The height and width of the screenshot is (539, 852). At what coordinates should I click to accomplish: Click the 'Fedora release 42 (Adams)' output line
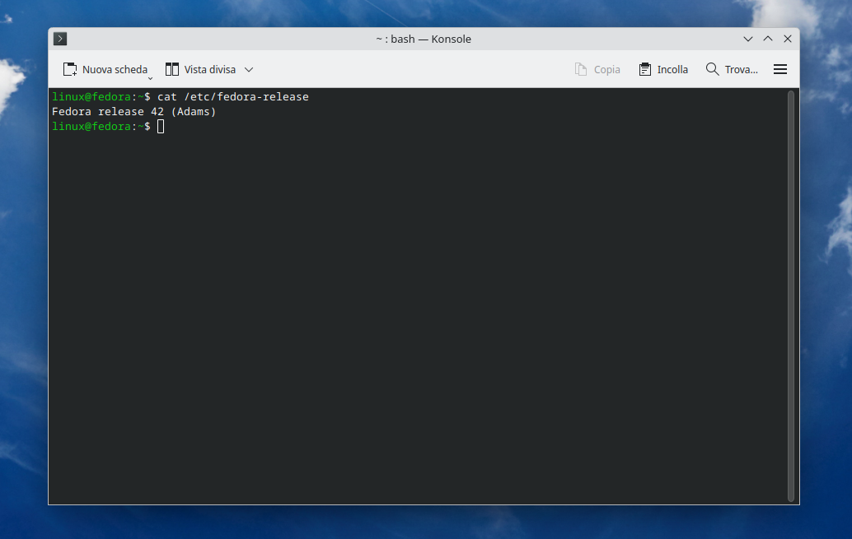(133, 112)
